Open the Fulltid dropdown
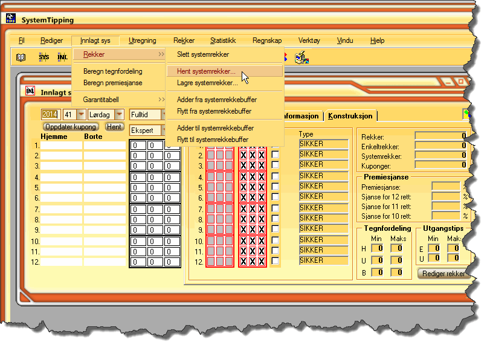Viewport: 490px width, 348px height. pos(163,115)
